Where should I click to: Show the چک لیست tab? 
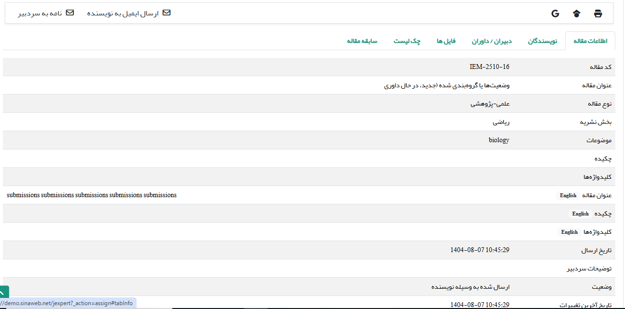tap(407, 41)
